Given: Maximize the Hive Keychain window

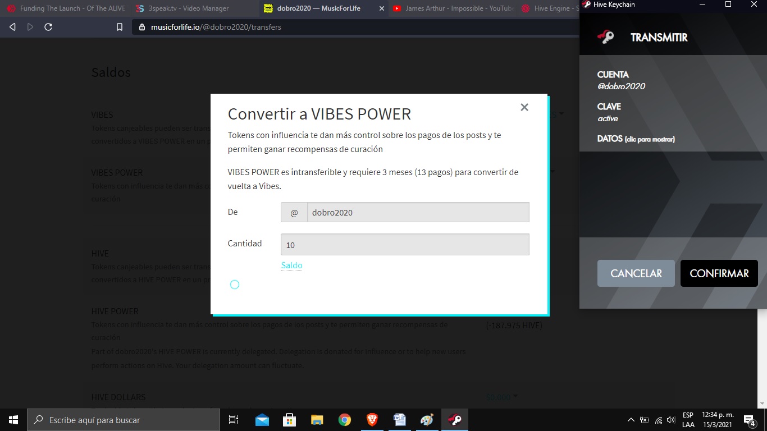Looking at the screenshot, I should [x=728, y=4].
